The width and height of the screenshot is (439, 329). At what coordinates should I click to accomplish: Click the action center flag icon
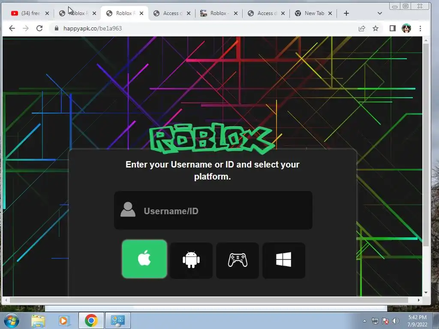click(x=385, y=321)
